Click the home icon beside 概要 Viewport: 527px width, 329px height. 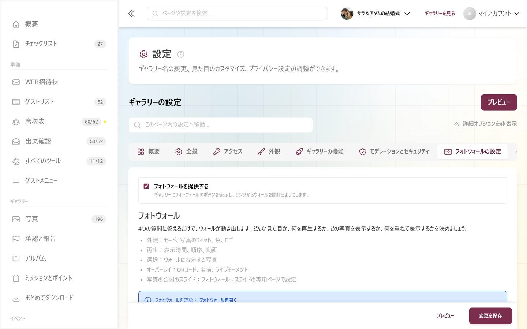click(16, 24)
